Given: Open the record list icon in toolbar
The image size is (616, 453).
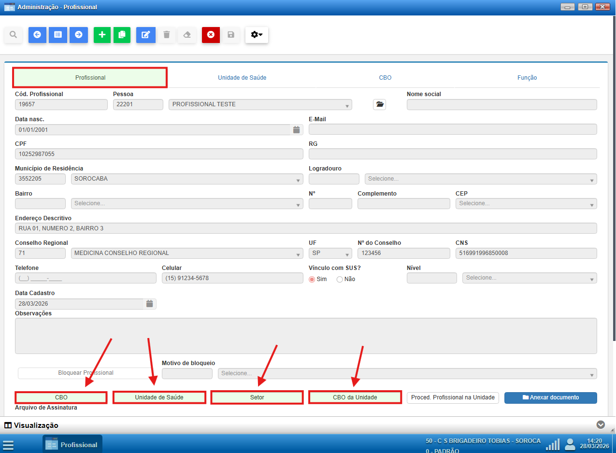Looking at the screenshot, I should point(58,35).
